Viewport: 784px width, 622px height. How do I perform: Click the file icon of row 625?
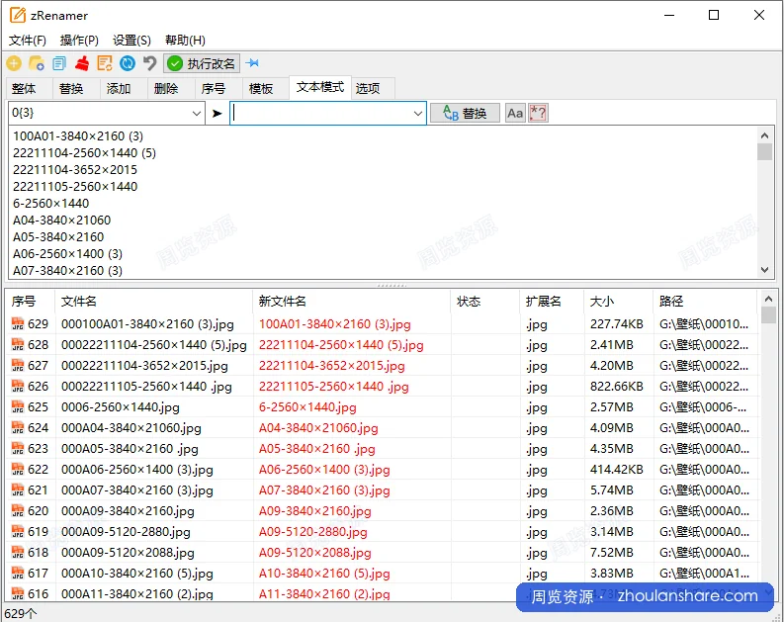point(18,407)
